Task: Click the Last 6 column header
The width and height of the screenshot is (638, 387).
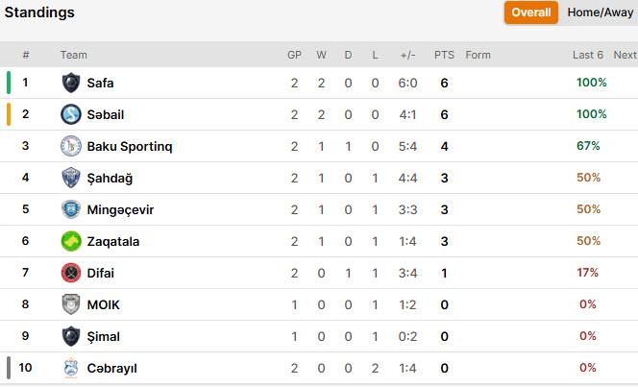Action: [x=588, y=55]
